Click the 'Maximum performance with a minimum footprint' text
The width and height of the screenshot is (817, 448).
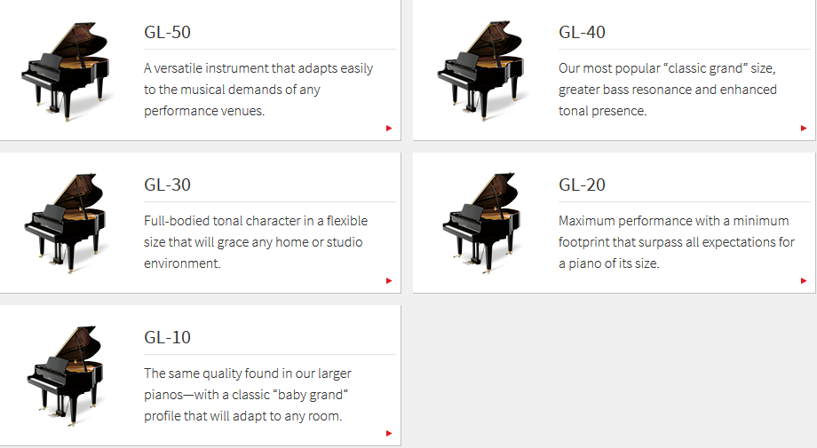677,242
